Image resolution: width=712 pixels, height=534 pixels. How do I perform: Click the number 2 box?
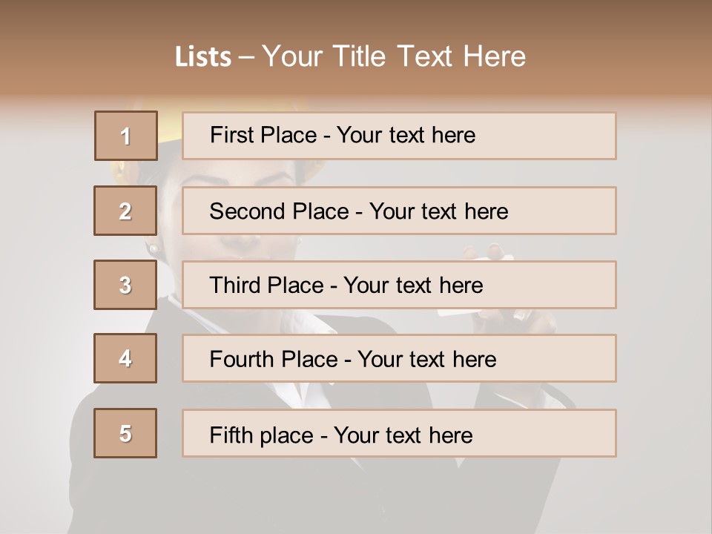coord(125,211)
